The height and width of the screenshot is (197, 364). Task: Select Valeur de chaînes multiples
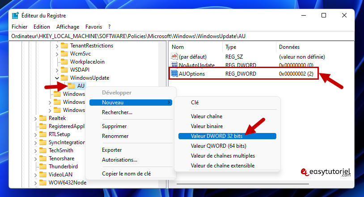click(x=227, y=156)
